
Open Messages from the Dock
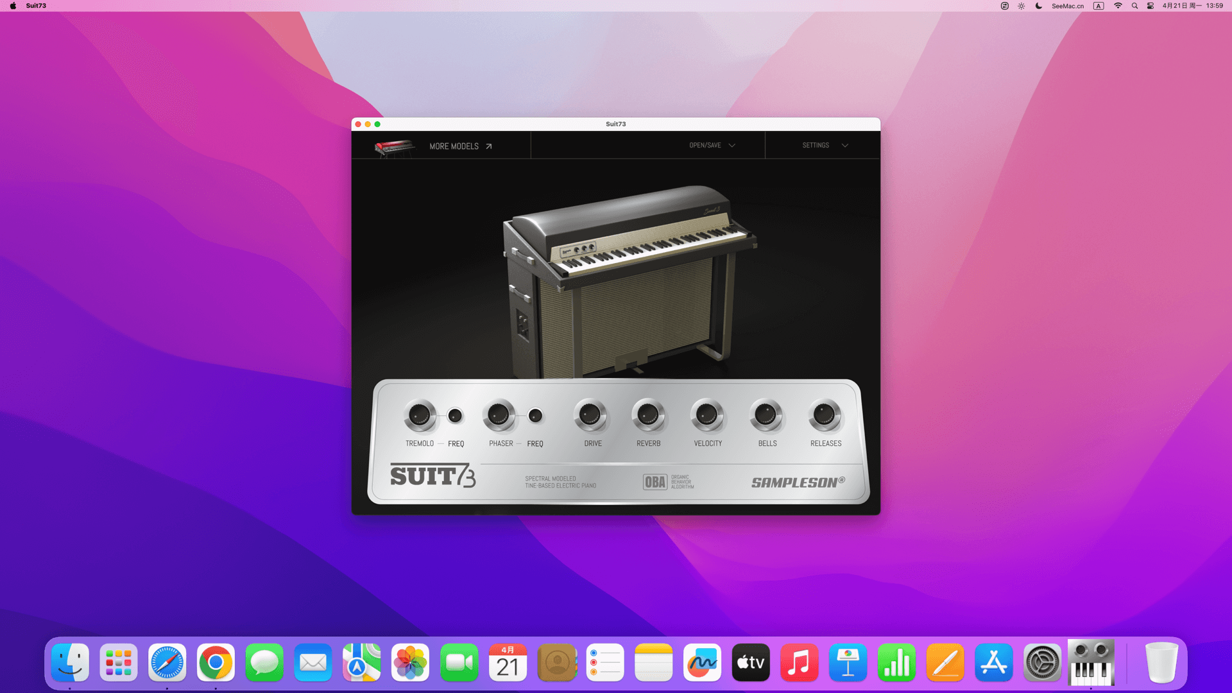[264, 662]
